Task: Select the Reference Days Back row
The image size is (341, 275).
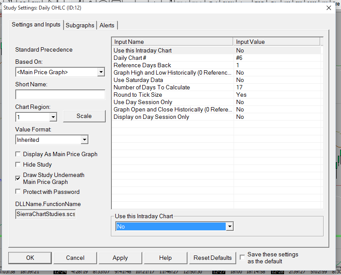Action: pyautogui.click(x=217, y=65)
